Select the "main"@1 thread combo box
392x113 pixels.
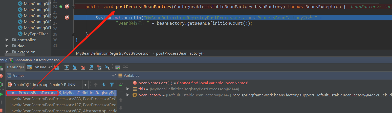click(47, 85)
